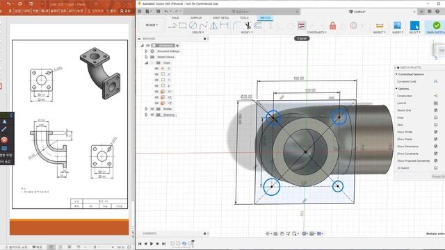Click the Undo arrow in Fusion toolbar
The width and height of the screenshot is (445, 250).
coord(166,12)
